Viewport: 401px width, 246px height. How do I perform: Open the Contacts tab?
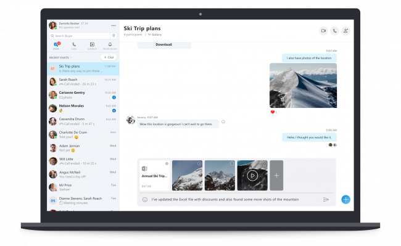(92, 46)
